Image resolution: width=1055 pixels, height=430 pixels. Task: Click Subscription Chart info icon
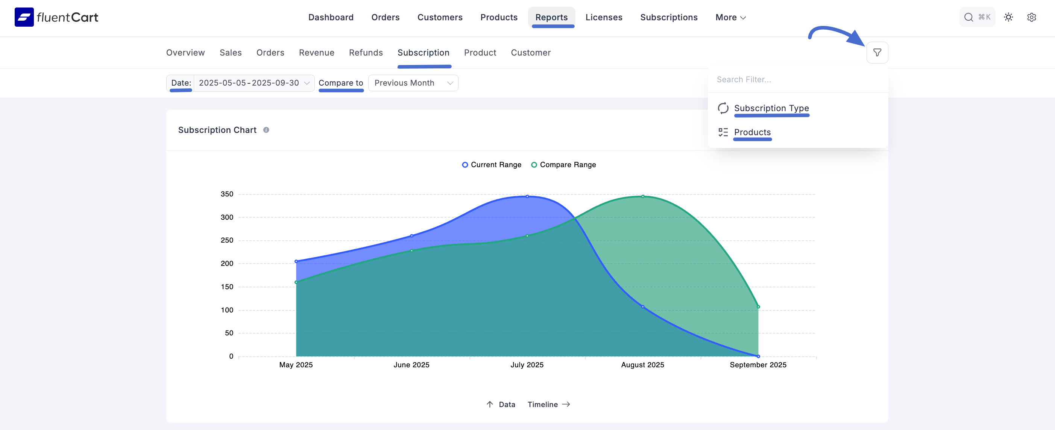pyautogui.click(x=266, y=130)
